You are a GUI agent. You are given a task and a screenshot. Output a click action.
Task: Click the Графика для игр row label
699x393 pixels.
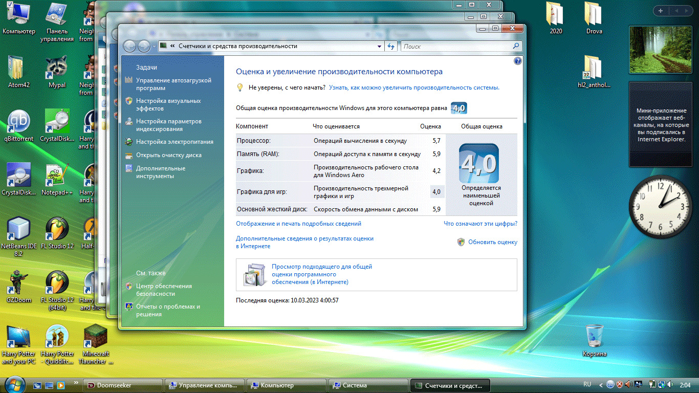point(261,192)
